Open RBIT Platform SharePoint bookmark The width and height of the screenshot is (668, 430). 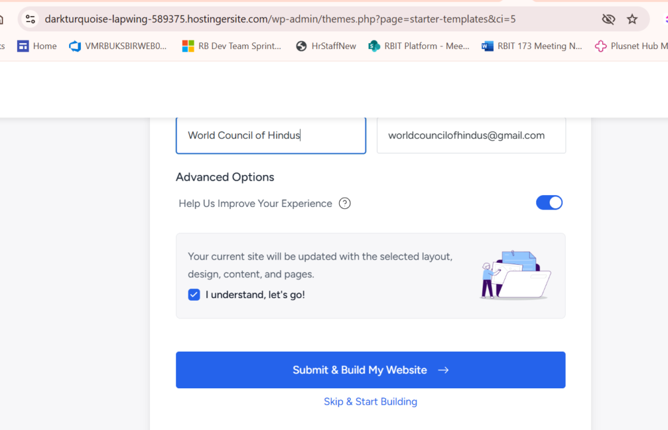click(419, 46)
